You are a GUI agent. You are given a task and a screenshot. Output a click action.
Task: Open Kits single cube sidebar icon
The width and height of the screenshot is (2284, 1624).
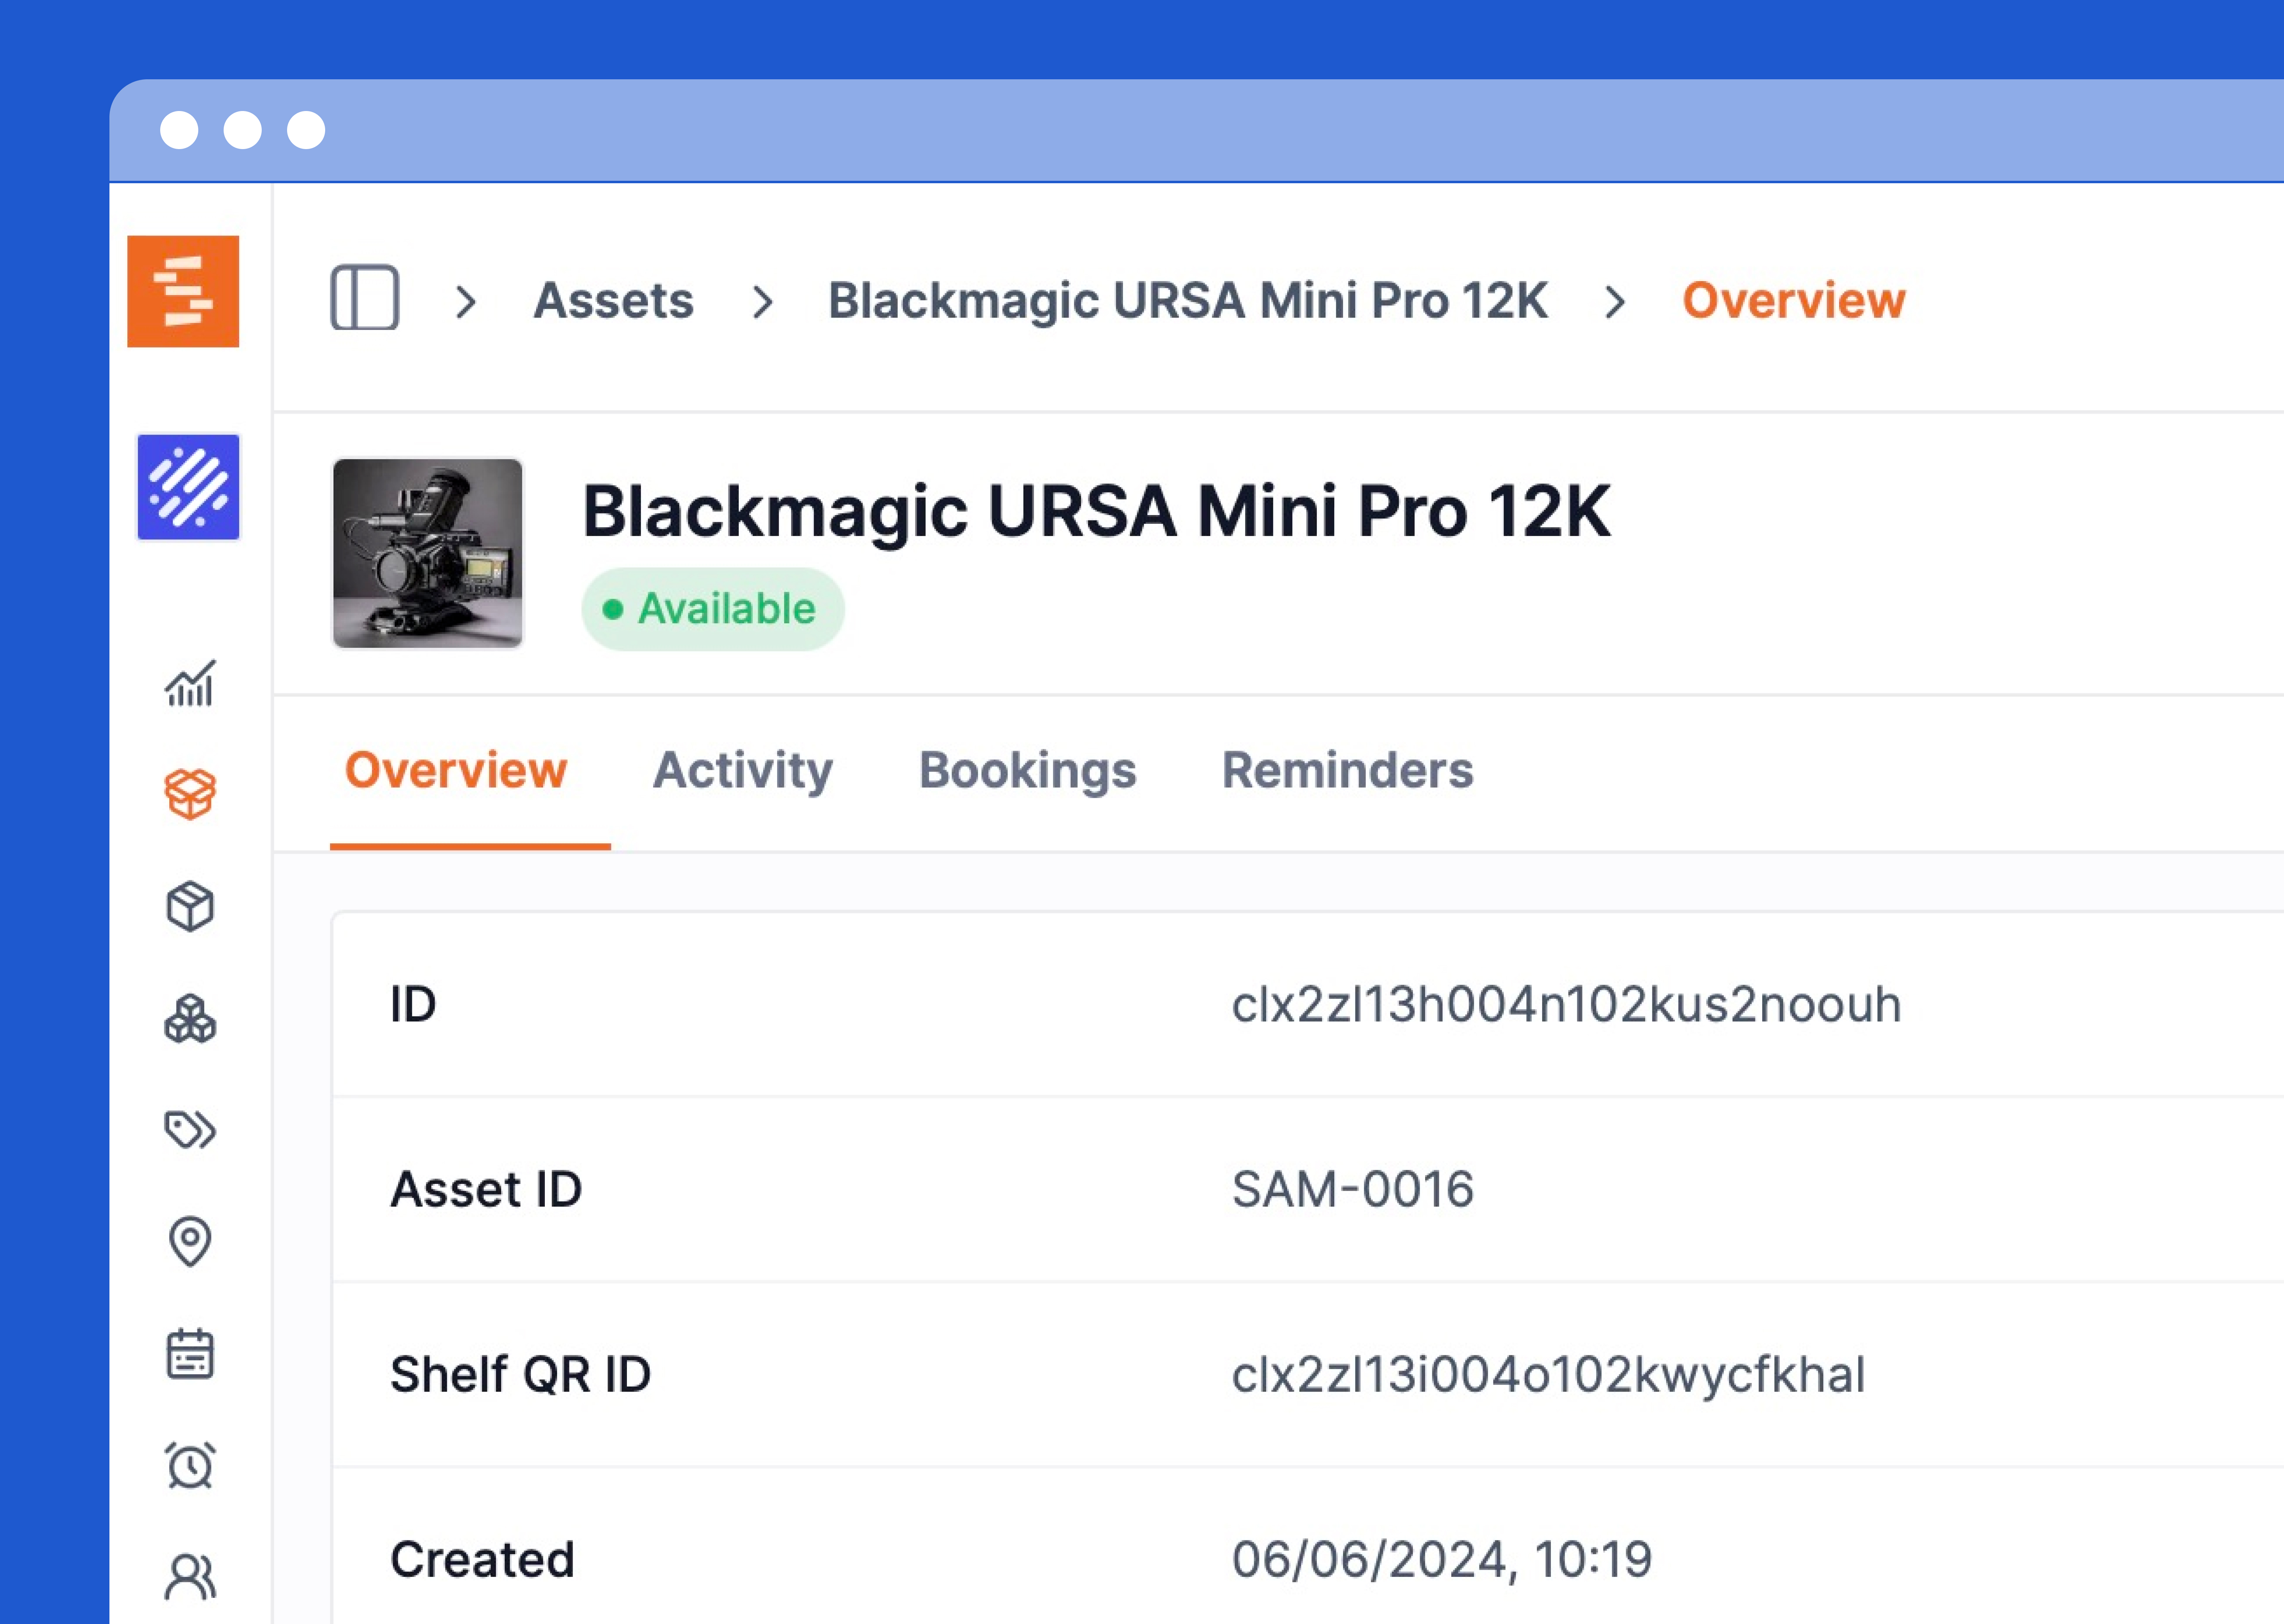point(189,906)
